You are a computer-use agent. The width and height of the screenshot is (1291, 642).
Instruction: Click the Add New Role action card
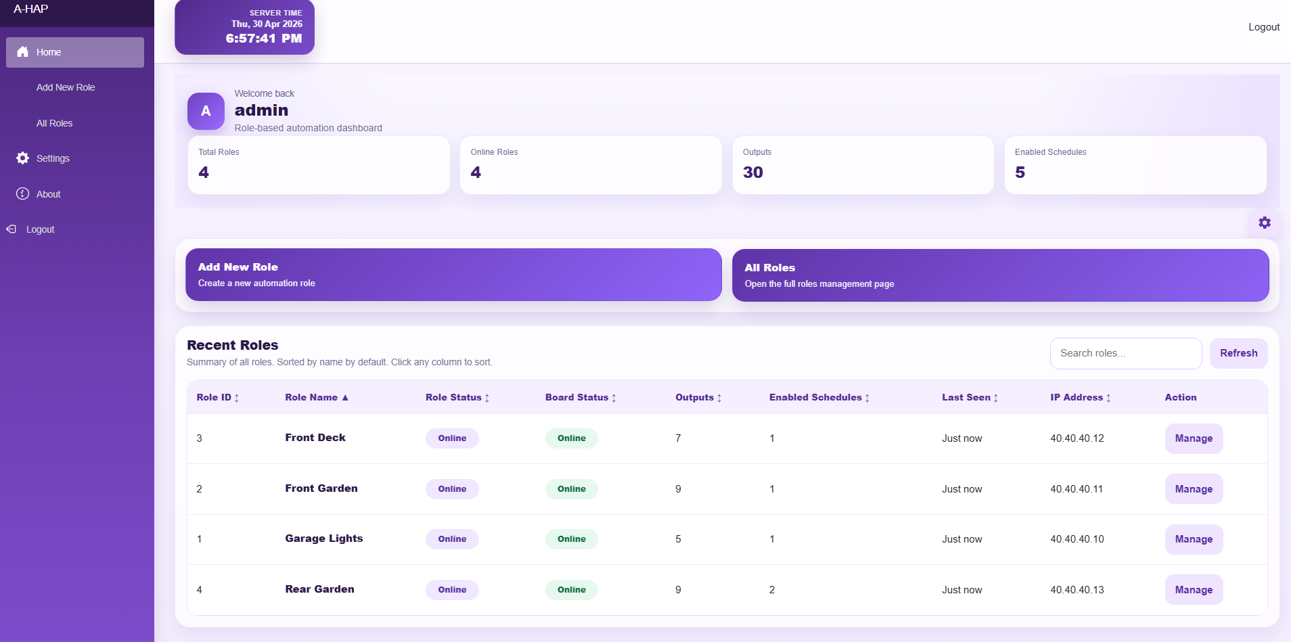453,275
